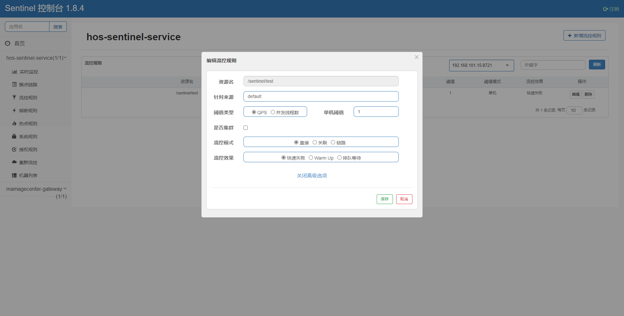Save the flow rule with 保存 button

(x=384, y=199)
